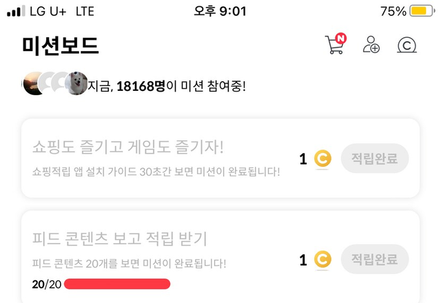The image size is (441, 303).
Task: Tap the red N cart notification badge
Action: [340, 38]
